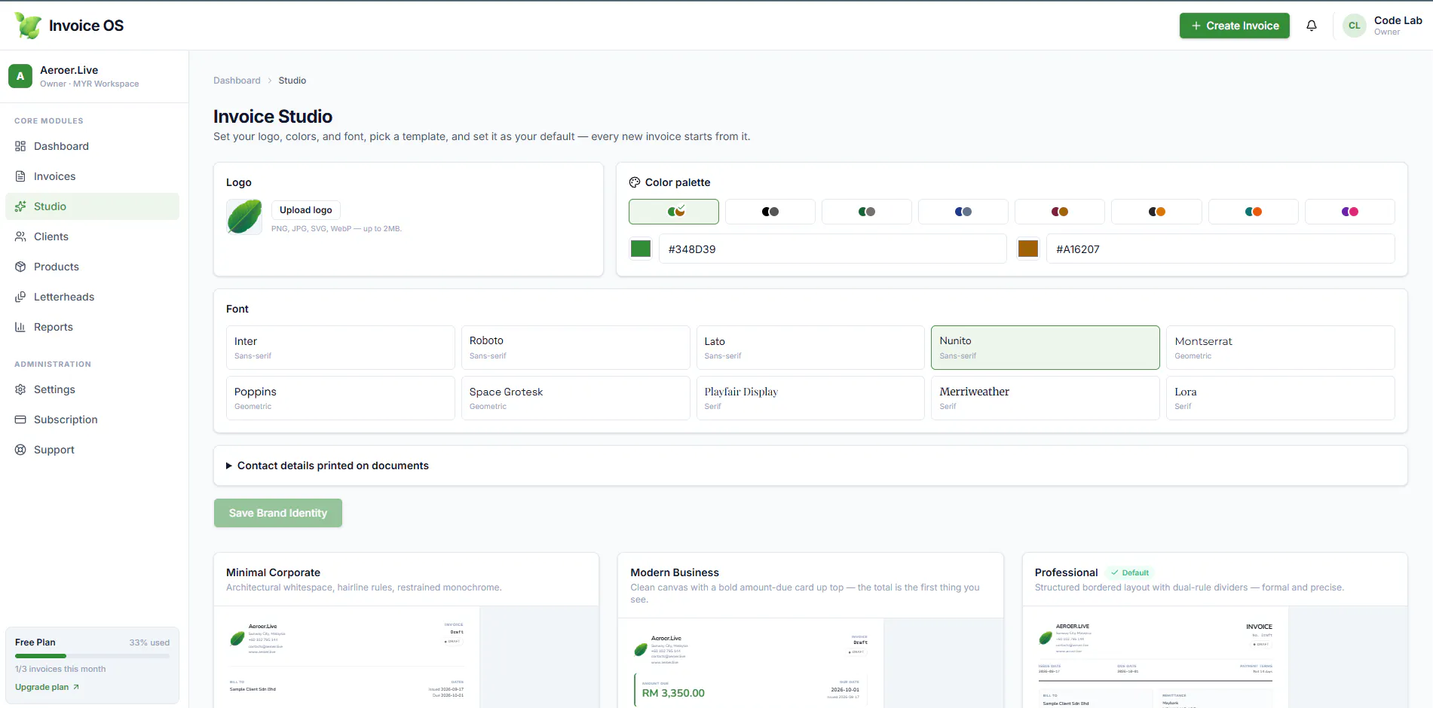Click the Aeroer.Live workspace avatar

(x=20, y=76)
